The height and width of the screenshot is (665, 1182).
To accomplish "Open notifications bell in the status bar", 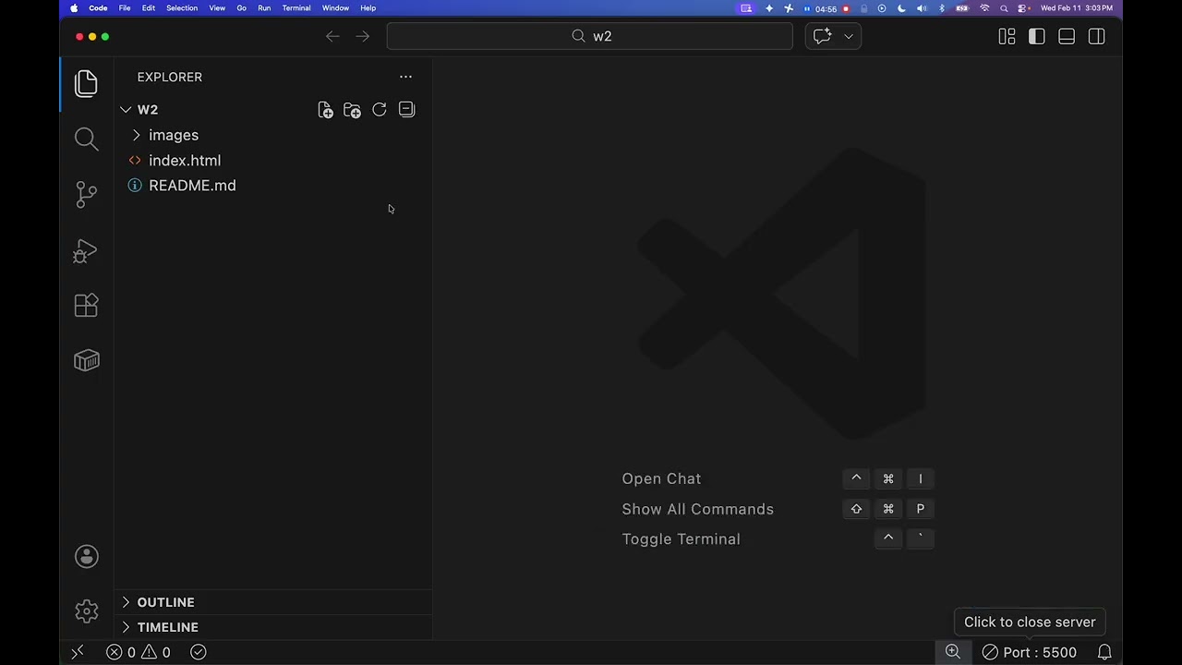I will [x=1104, y=652].
